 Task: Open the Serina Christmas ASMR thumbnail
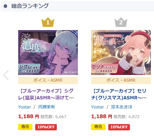coord(121,53)
